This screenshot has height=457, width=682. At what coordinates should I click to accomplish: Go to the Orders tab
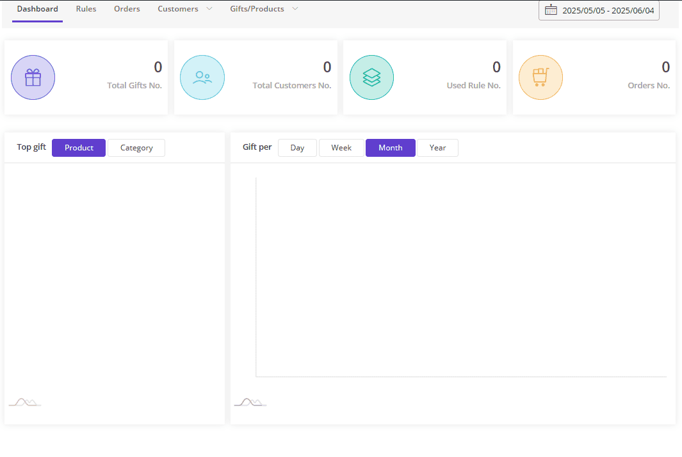point(127,9)
